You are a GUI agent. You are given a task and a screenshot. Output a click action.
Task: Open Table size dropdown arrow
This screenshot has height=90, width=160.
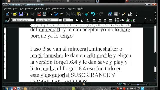click(x=119, y=14)
